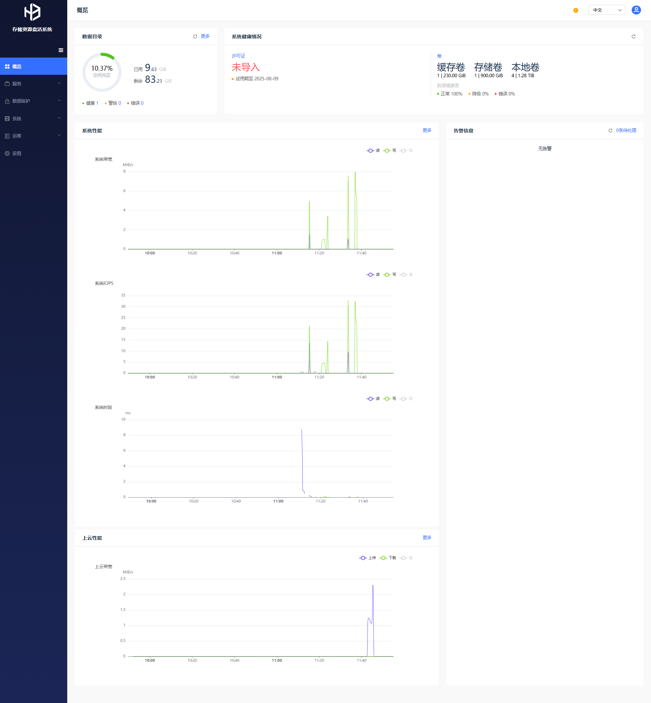The image size is (651, 703).
Task: Open the 0条待处理 alerts link
Action: pyautogui.click(x=626, y=130)
